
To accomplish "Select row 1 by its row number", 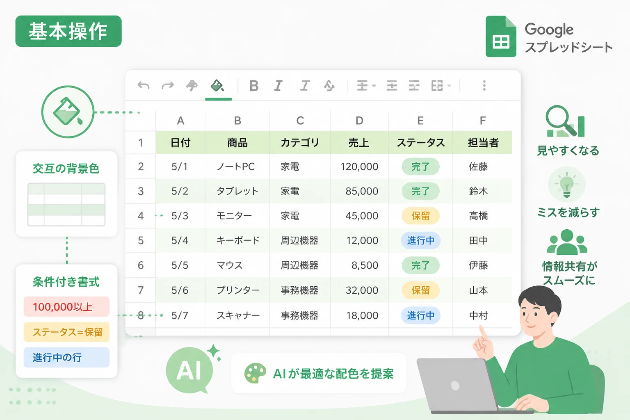I will 141,143.
